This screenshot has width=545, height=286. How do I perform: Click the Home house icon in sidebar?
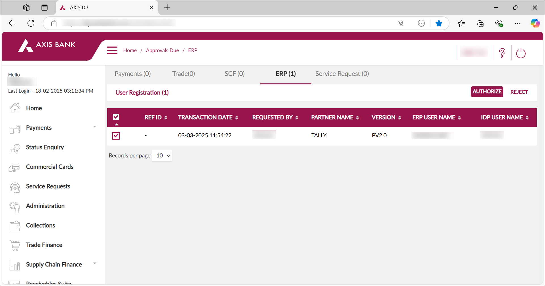(x=15, y=108)
